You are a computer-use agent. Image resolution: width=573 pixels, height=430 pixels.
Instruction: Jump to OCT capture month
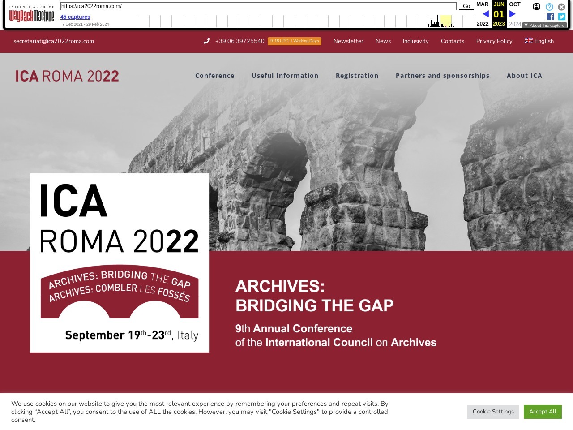(x=515, y=4)
